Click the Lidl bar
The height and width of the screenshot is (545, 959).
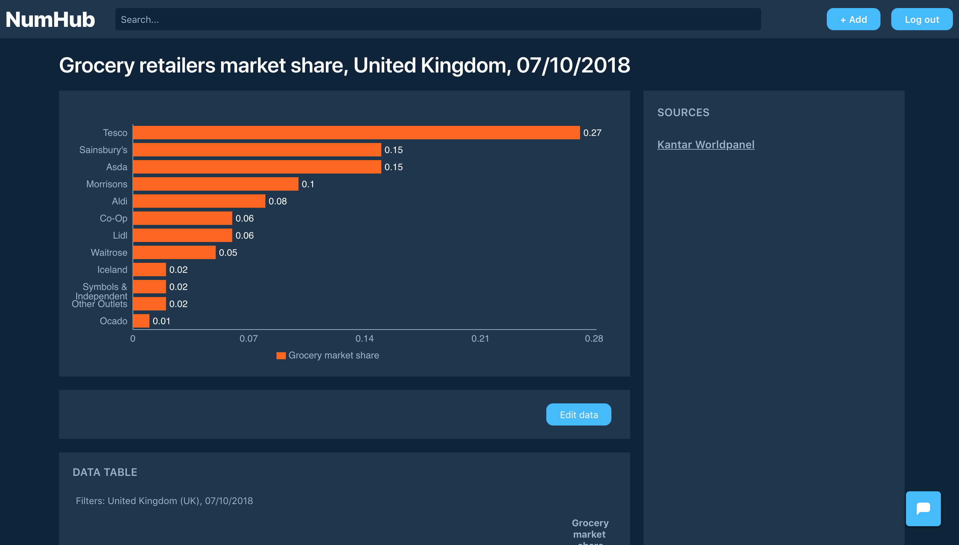pyautogui.click(x=183, y=236)
